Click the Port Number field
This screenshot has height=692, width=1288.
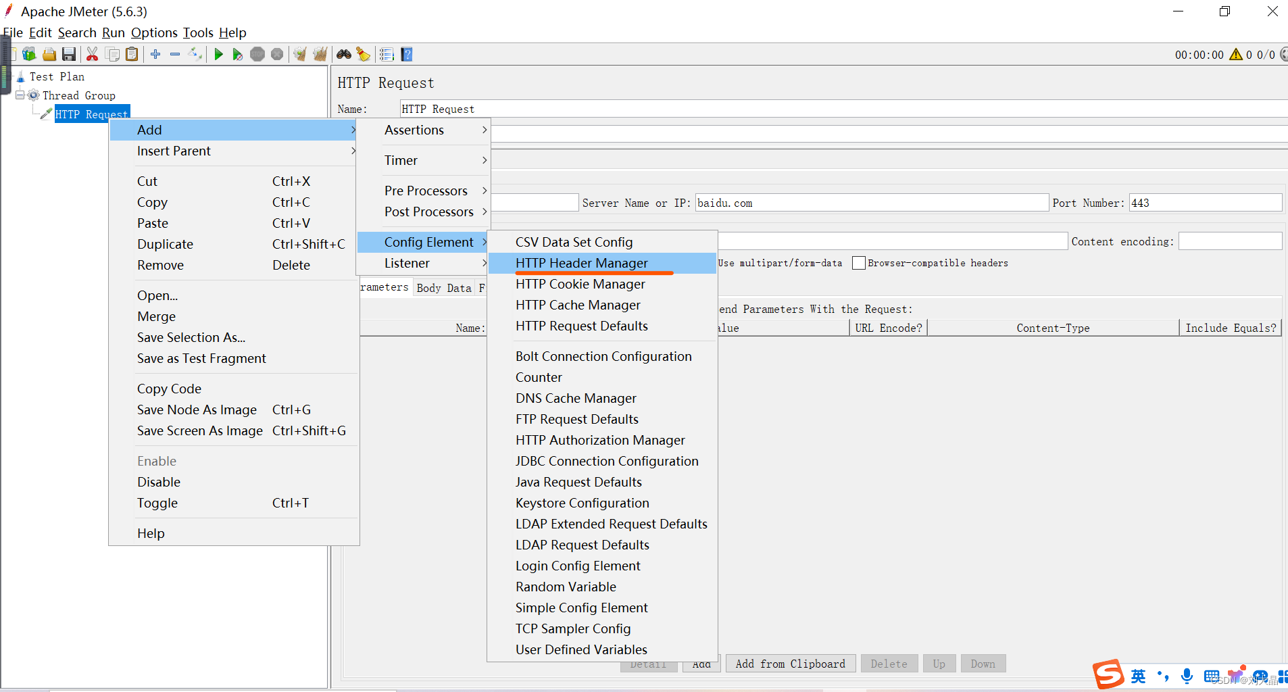(x=1206, y=203)
